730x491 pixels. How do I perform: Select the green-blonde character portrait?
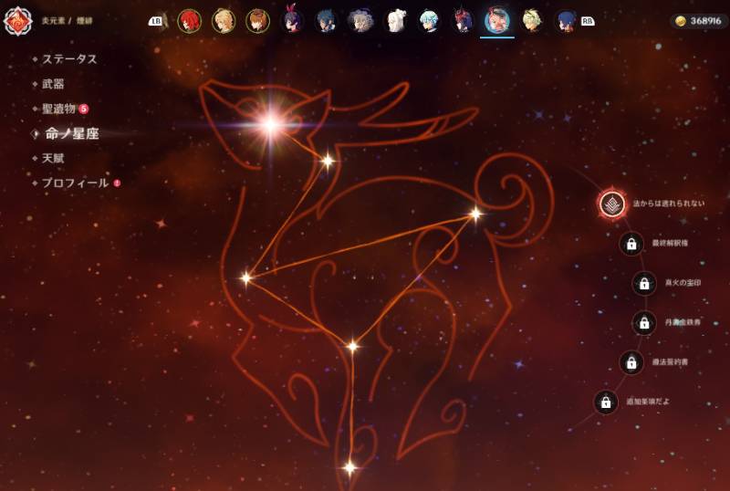(532, 21)
